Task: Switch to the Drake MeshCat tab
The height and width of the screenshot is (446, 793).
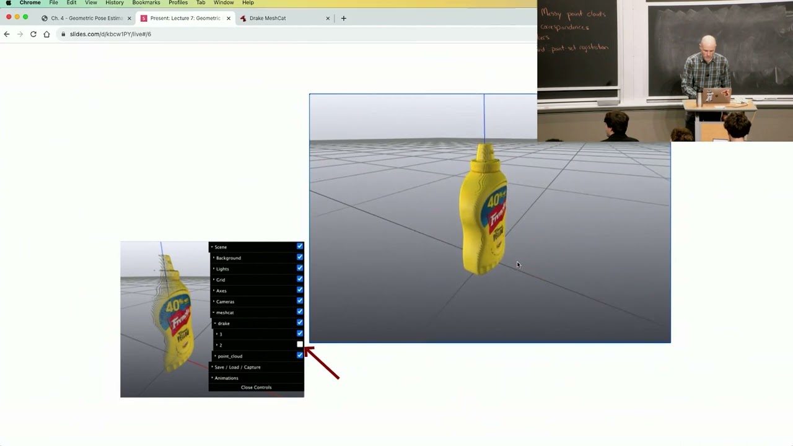Action: [285, 18]
